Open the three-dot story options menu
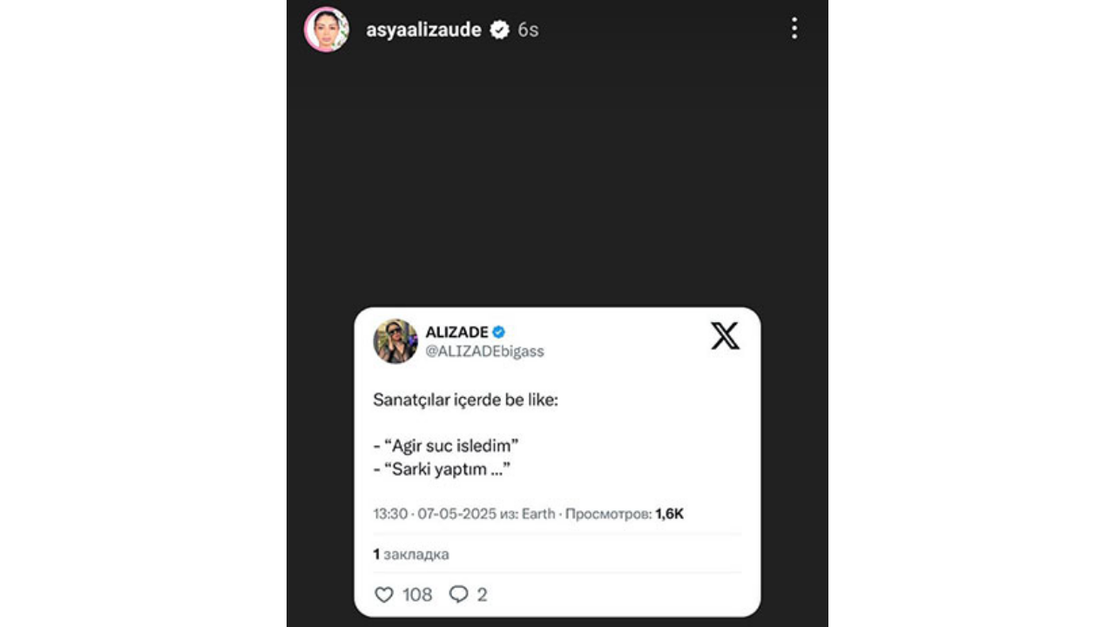Viewport: 1115px width, 627px height. point(794,29)
